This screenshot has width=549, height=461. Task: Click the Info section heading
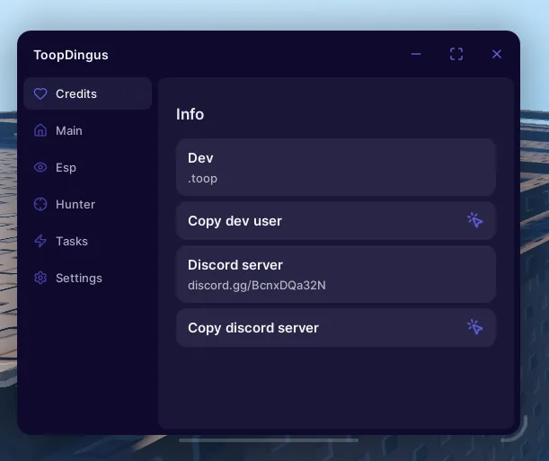tap(190, 114)
